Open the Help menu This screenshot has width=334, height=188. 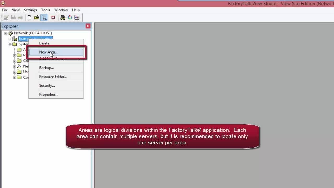[76, 10]
